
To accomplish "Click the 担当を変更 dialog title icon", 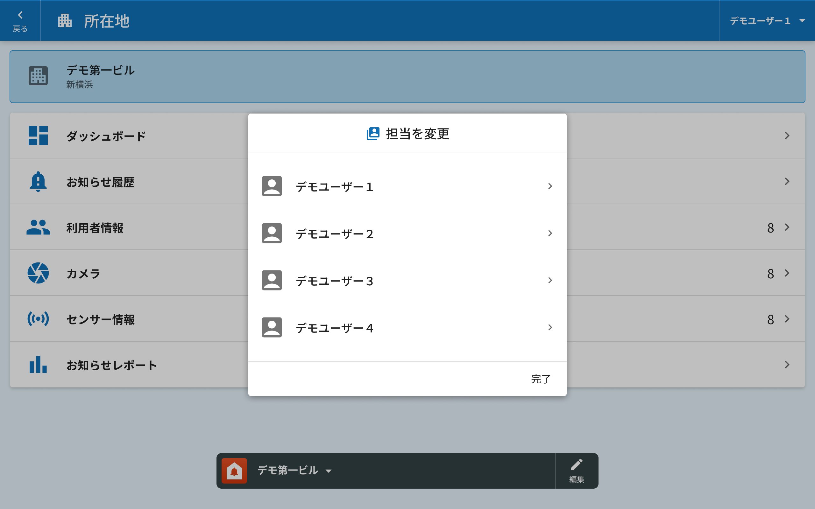I will coord(373,134).
